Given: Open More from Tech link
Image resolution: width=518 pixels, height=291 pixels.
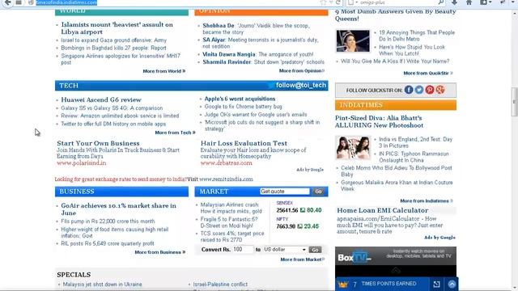Looking at the screenshot, I should (x=175, y=133).
